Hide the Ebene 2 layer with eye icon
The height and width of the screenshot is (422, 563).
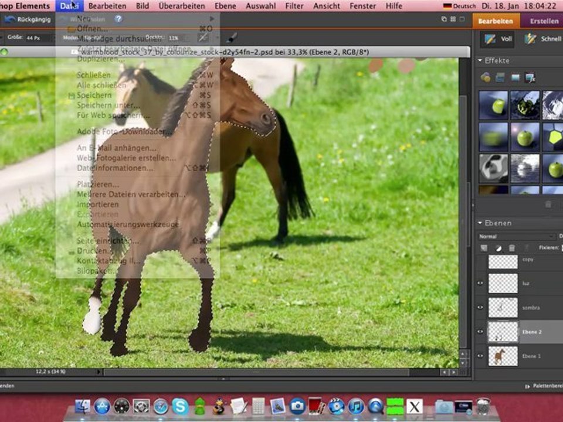pos(480,332)
